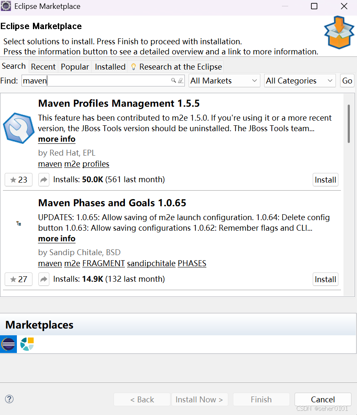Click the sandipchitale tag link
The height and width of the screenshot is (415, 357).
[x=151, y=263]
